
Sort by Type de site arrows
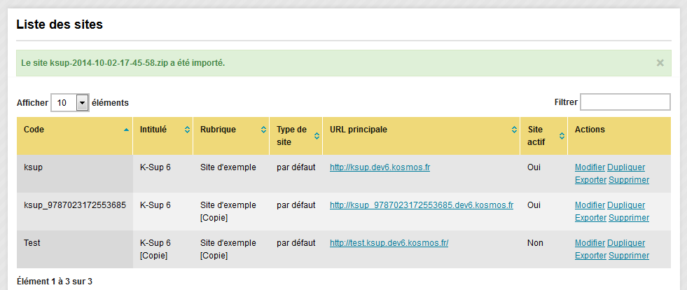pyautogui.click(x=317, y=136)
